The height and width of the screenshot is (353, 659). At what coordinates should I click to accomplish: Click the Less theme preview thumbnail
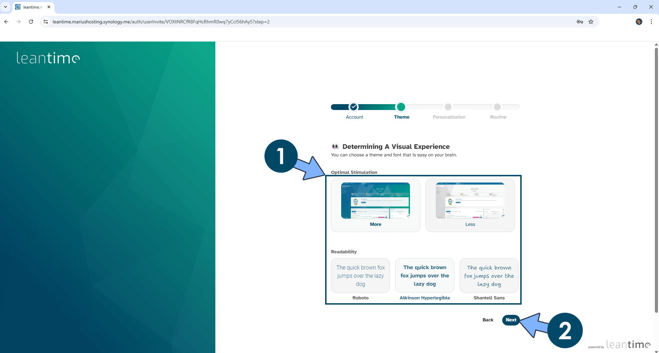[470, 200]
